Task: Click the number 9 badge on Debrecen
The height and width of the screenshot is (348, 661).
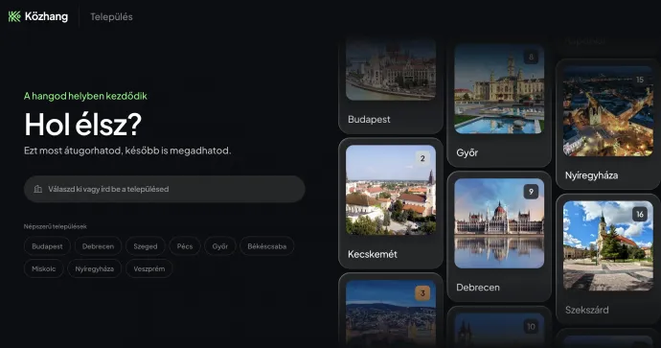Action: pos(531,192)
